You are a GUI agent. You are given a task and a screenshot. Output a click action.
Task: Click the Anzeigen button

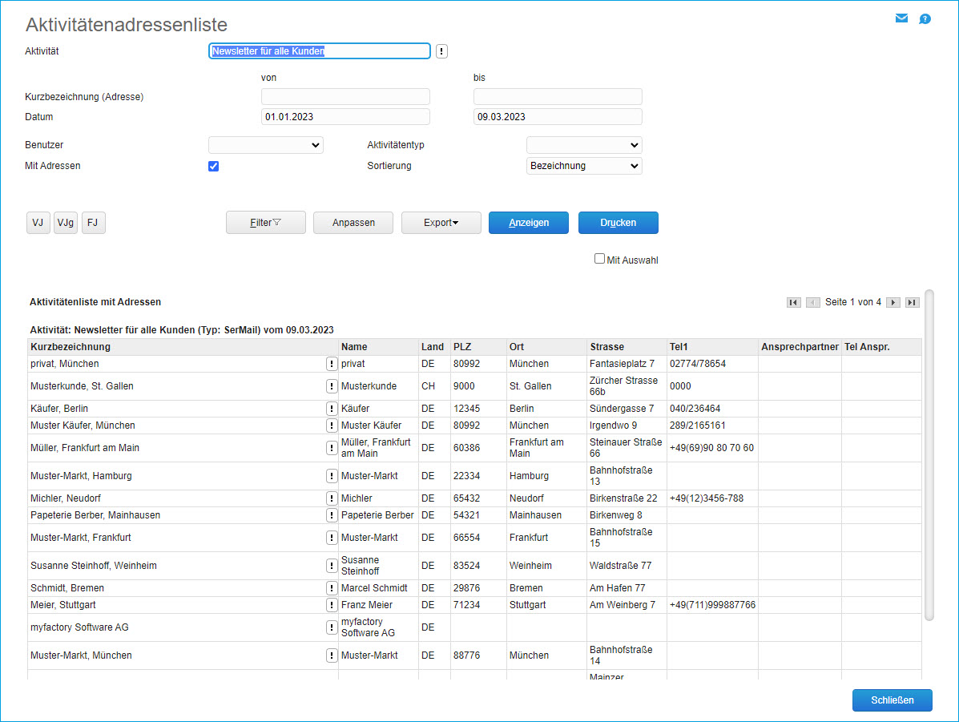(x=529, y=223)
